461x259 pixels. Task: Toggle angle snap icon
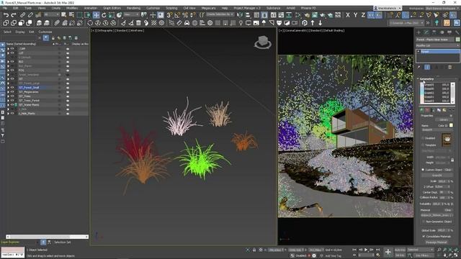click(177, 15)
